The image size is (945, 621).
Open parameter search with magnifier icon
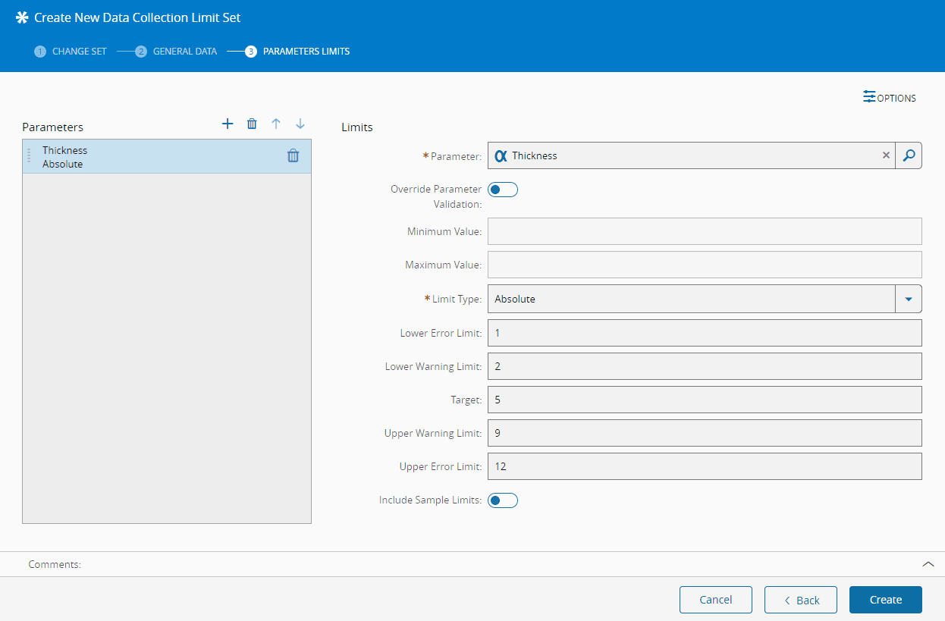(909, 155)
